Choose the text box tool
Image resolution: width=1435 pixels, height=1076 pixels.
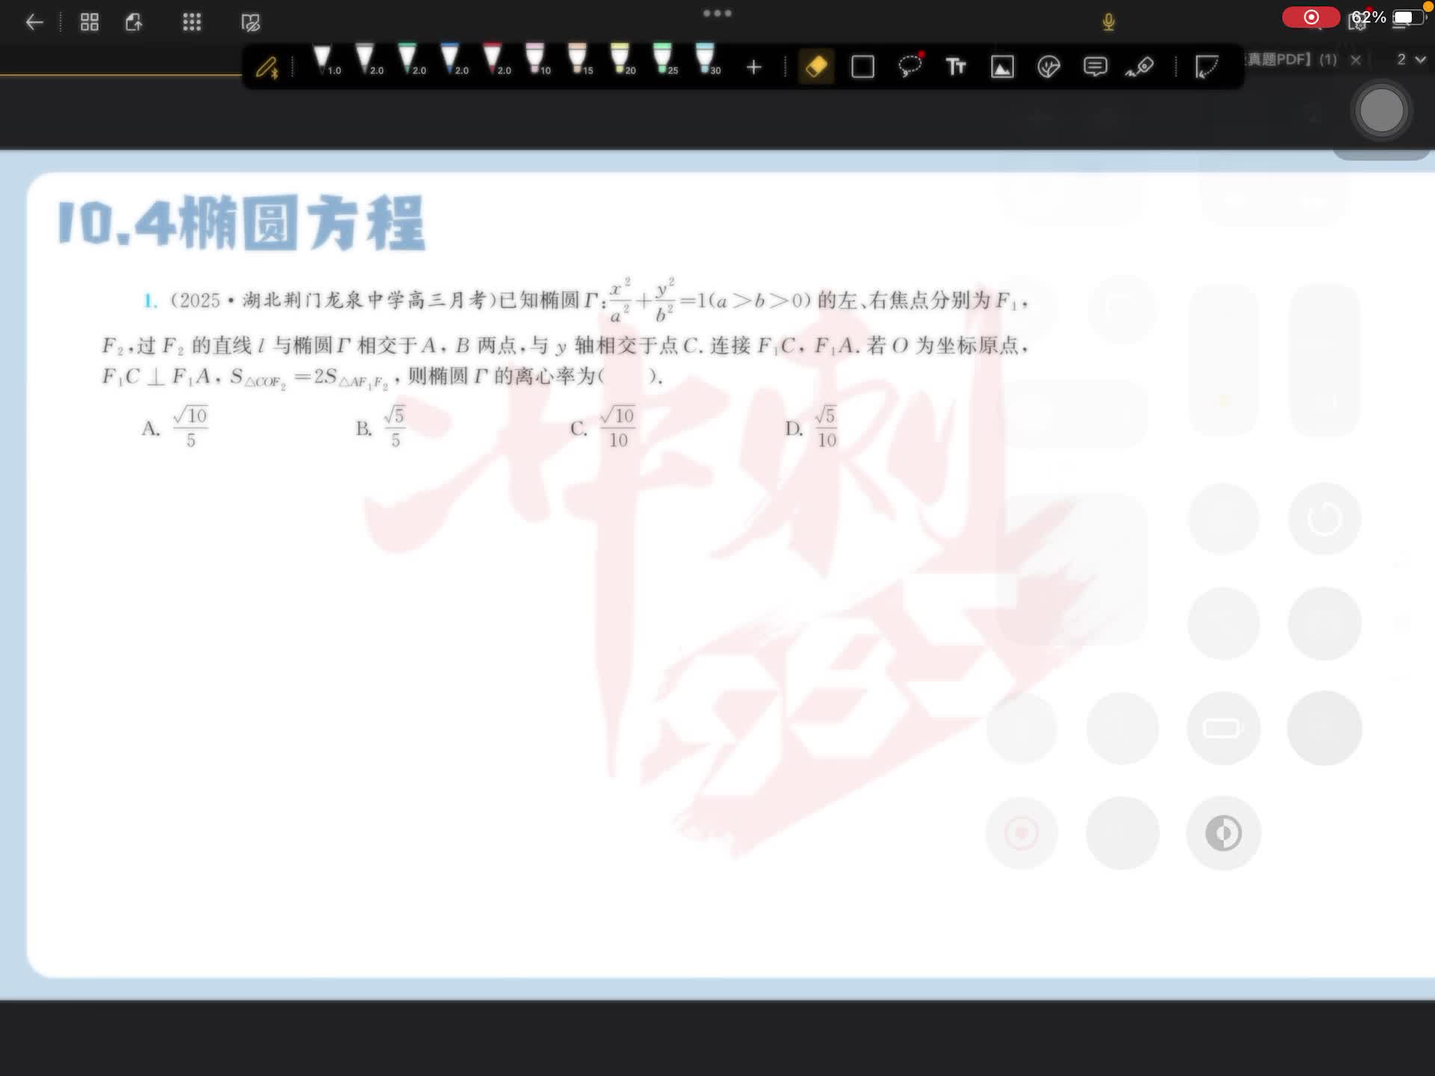coord(956,67)
